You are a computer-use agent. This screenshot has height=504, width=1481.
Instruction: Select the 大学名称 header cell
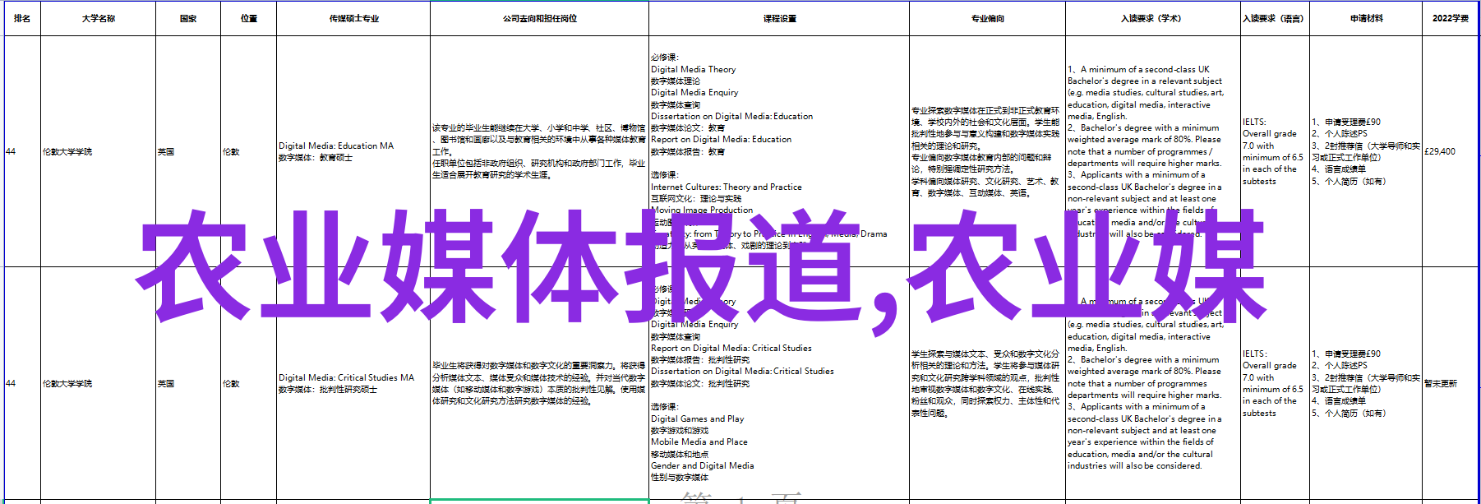point(98,18)
